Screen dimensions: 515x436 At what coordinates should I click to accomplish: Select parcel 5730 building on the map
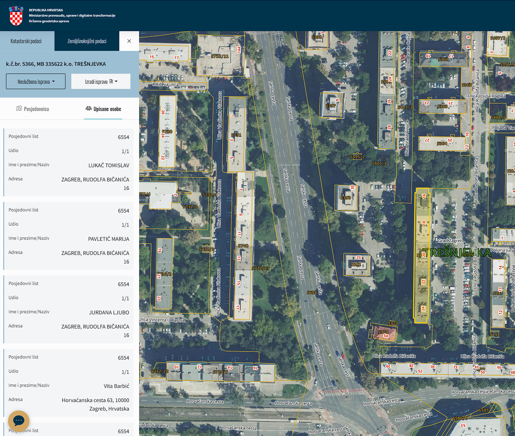167,131
